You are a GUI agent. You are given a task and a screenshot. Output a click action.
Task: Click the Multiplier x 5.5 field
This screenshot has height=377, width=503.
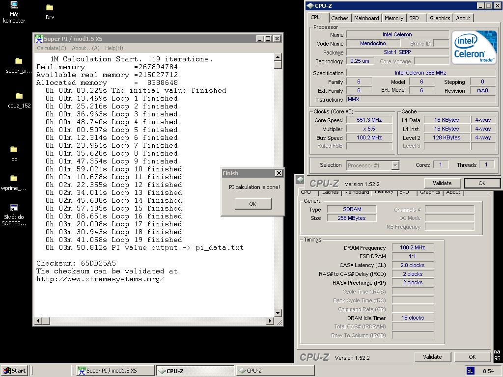pos(369,129)
